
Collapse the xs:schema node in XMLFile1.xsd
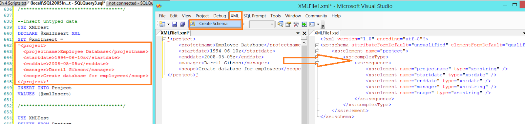click(x=317, y=45)
